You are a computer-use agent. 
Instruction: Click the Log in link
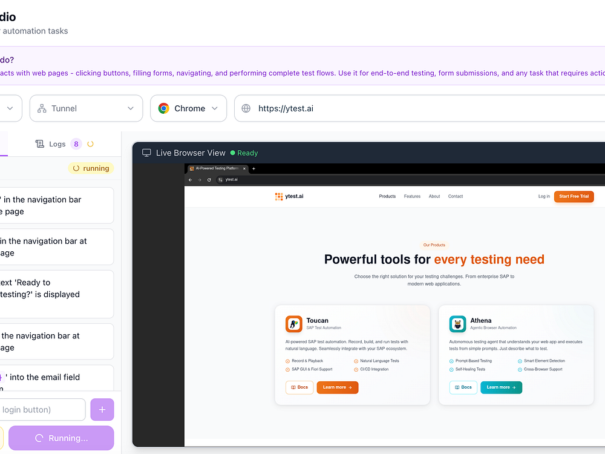click(x=544, y=197)
